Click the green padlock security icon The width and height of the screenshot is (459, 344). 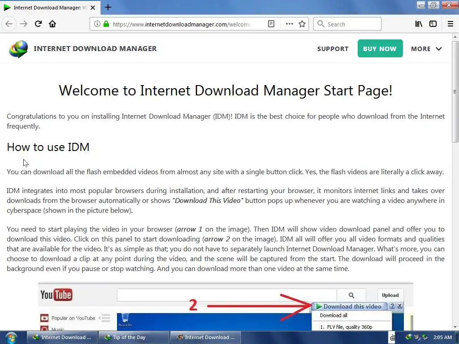point(106,24)
